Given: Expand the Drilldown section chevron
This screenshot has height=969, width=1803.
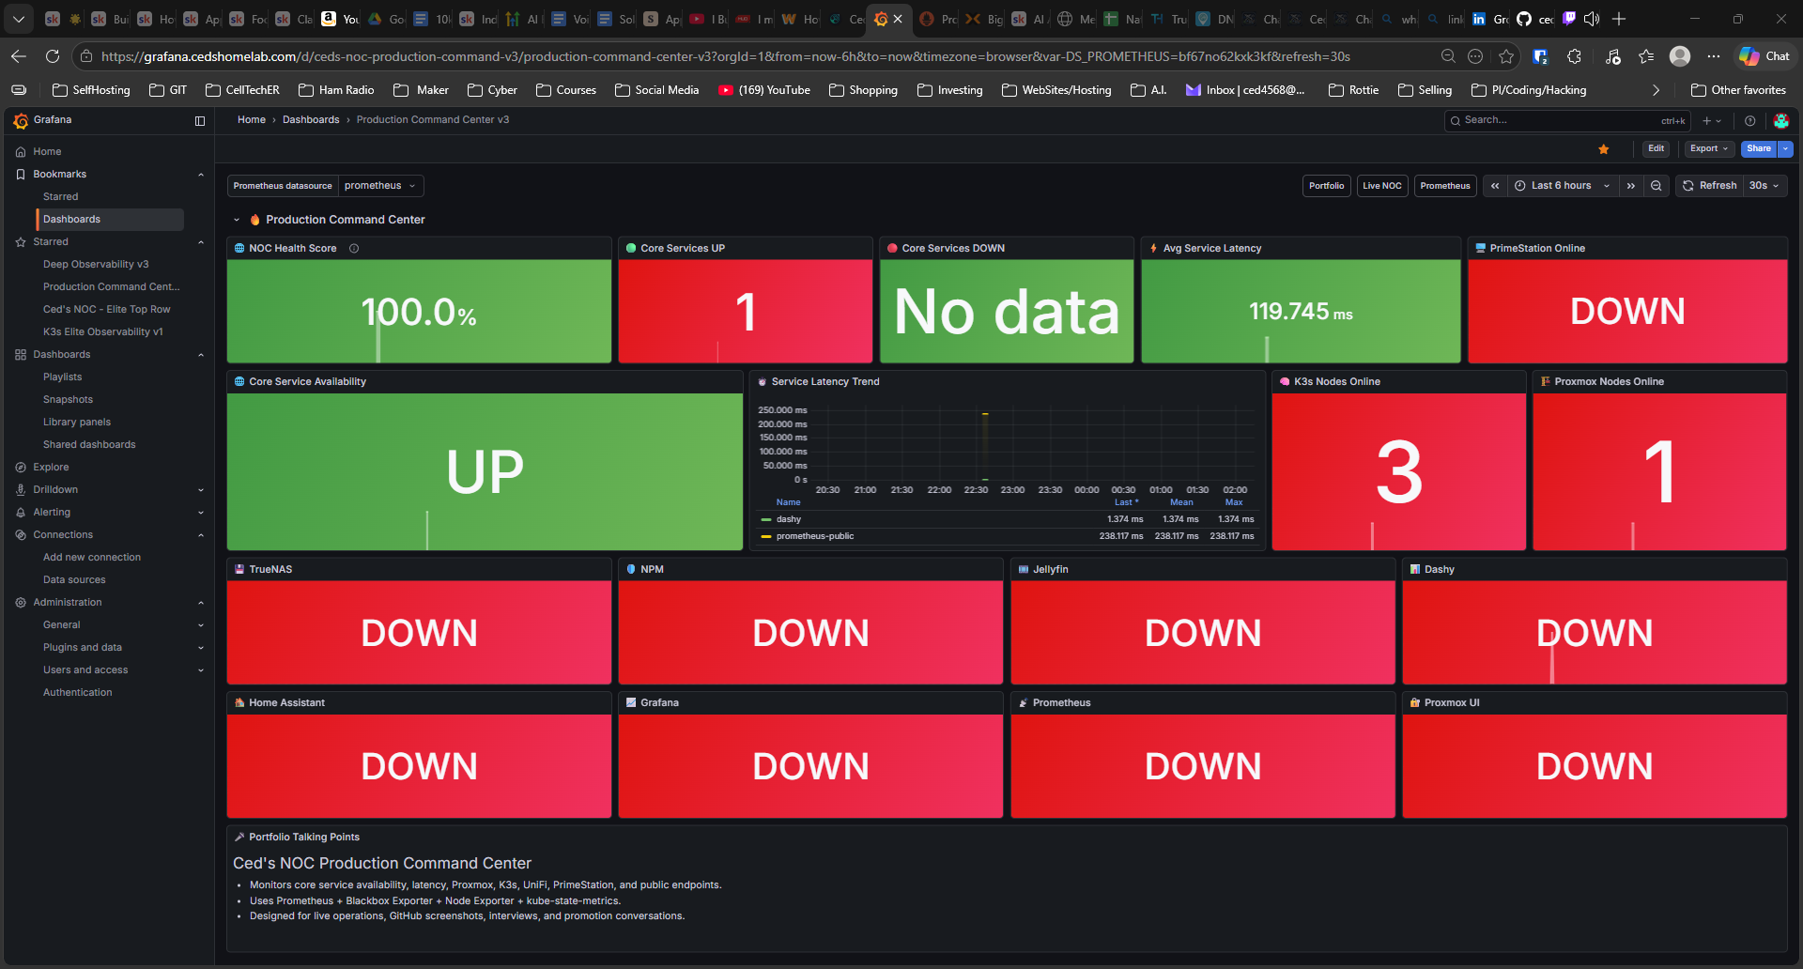Looking at the screenshot, I should click(x=200, y=489).
